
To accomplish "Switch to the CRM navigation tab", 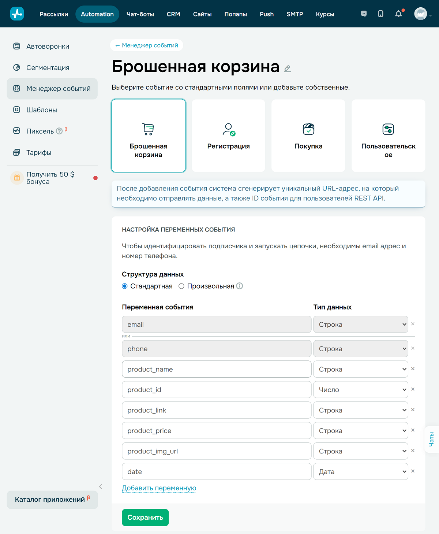I will click(173, 14).
